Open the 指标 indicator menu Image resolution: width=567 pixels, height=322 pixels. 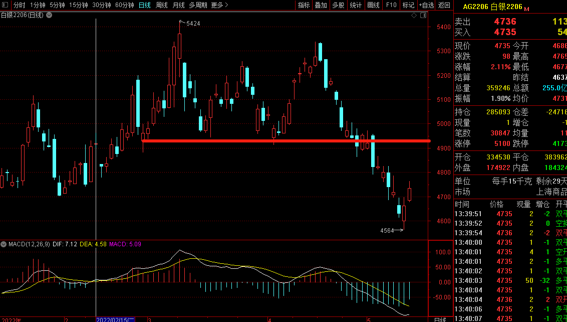point(304,5)
